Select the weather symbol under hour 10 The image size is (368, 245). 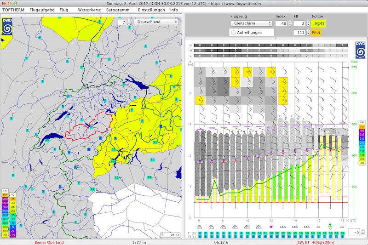[x=247, y=227]
